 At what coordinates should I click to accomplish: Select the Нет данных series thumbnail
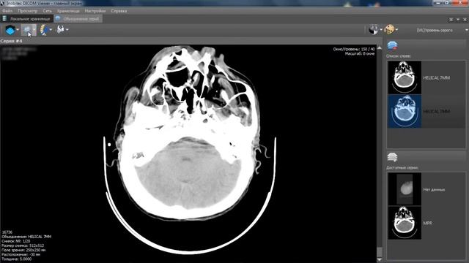[x=405, y=190]
